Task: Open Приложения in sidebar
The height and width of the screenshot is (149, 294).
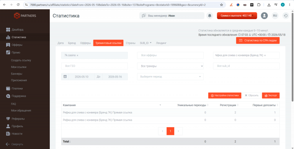Action: 19,80
